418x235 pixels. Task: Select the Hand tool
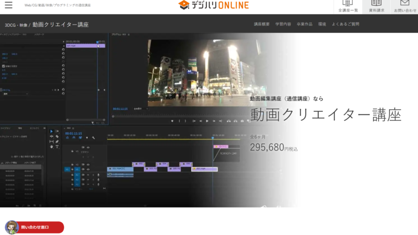[51, 147]
